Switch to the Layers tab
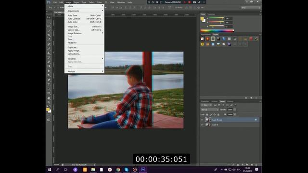This screenshot has width=308, height=173. point(222,101)
